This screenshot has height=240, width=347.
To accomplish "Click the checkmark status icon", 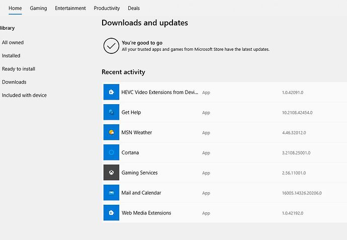I will coord(111,46).
